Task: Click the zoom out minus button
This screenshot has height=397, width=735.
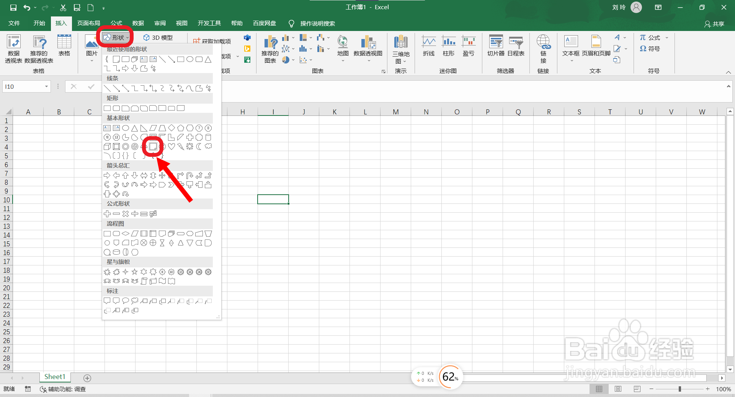Action: pyautogui.click(x=652, y=389)
